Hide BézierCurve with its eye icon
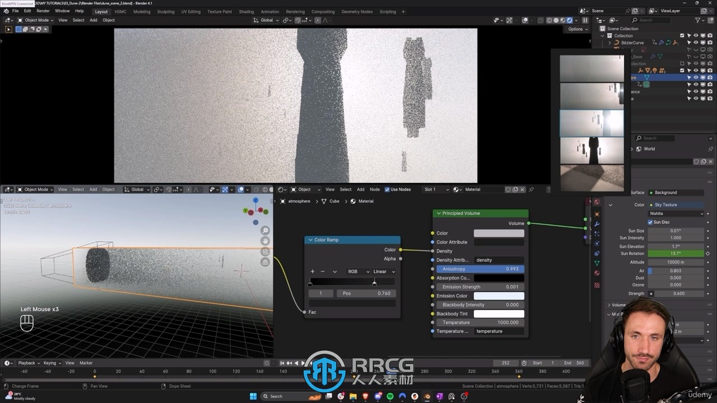The width and height of the screenshot is (717, 403). coord(696,43)
